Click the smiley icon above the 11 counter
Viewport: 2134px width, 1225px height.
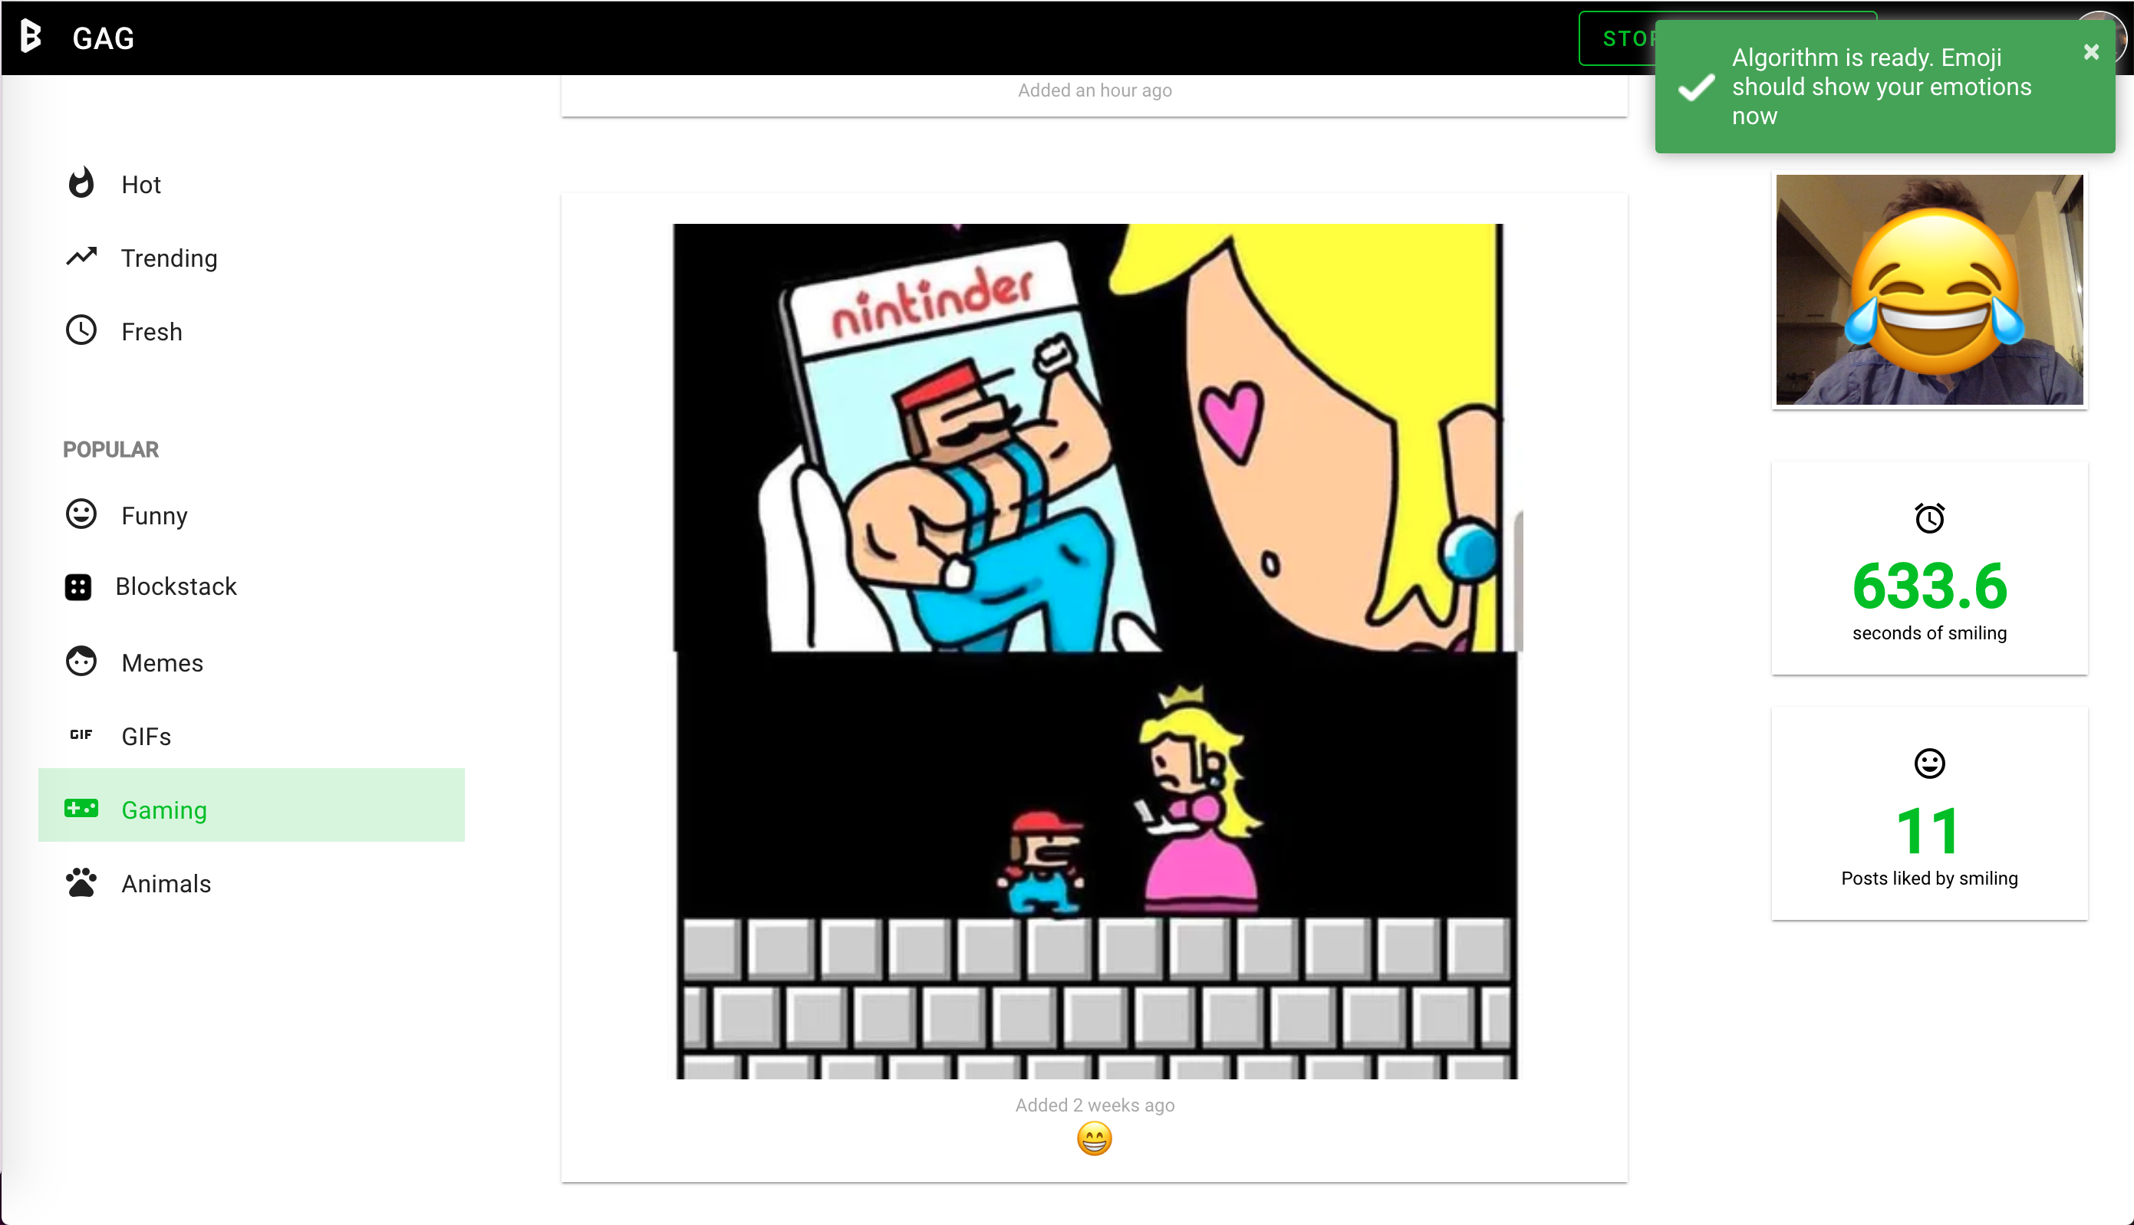(1929, 764)
